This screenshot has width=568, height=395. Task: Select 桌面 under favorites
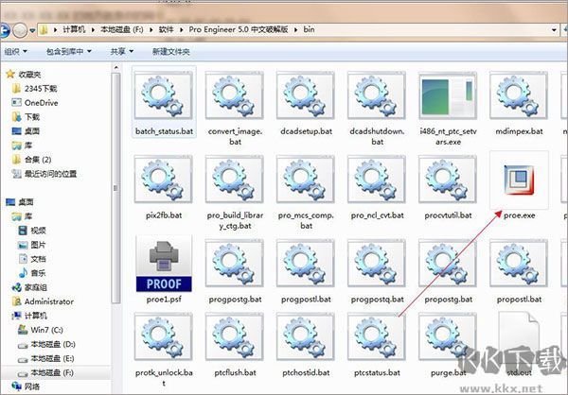coord(27,131)
